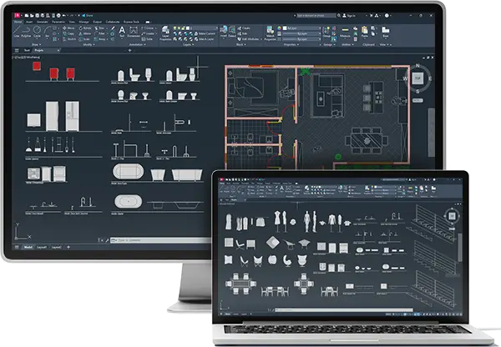Click the white ByLayer color swatch

(x=285, y=28)
